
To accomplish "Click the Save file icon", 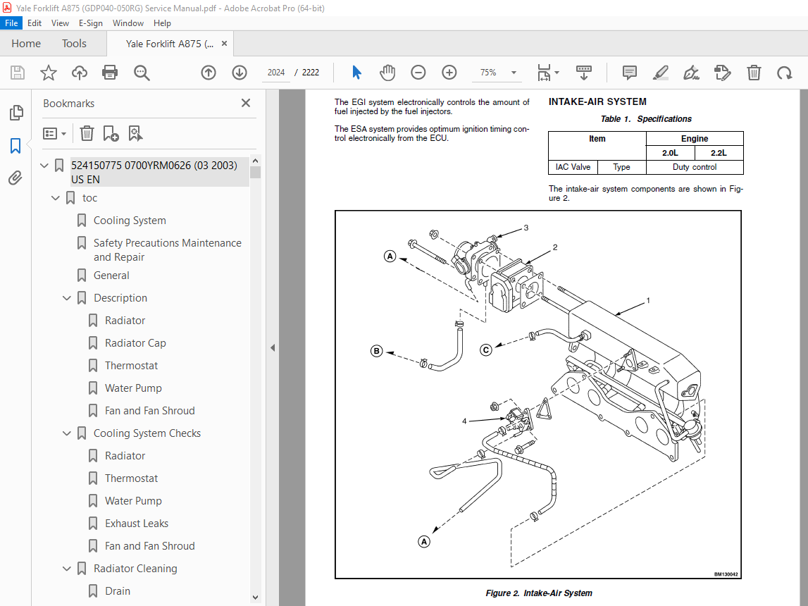I will 18,73.
